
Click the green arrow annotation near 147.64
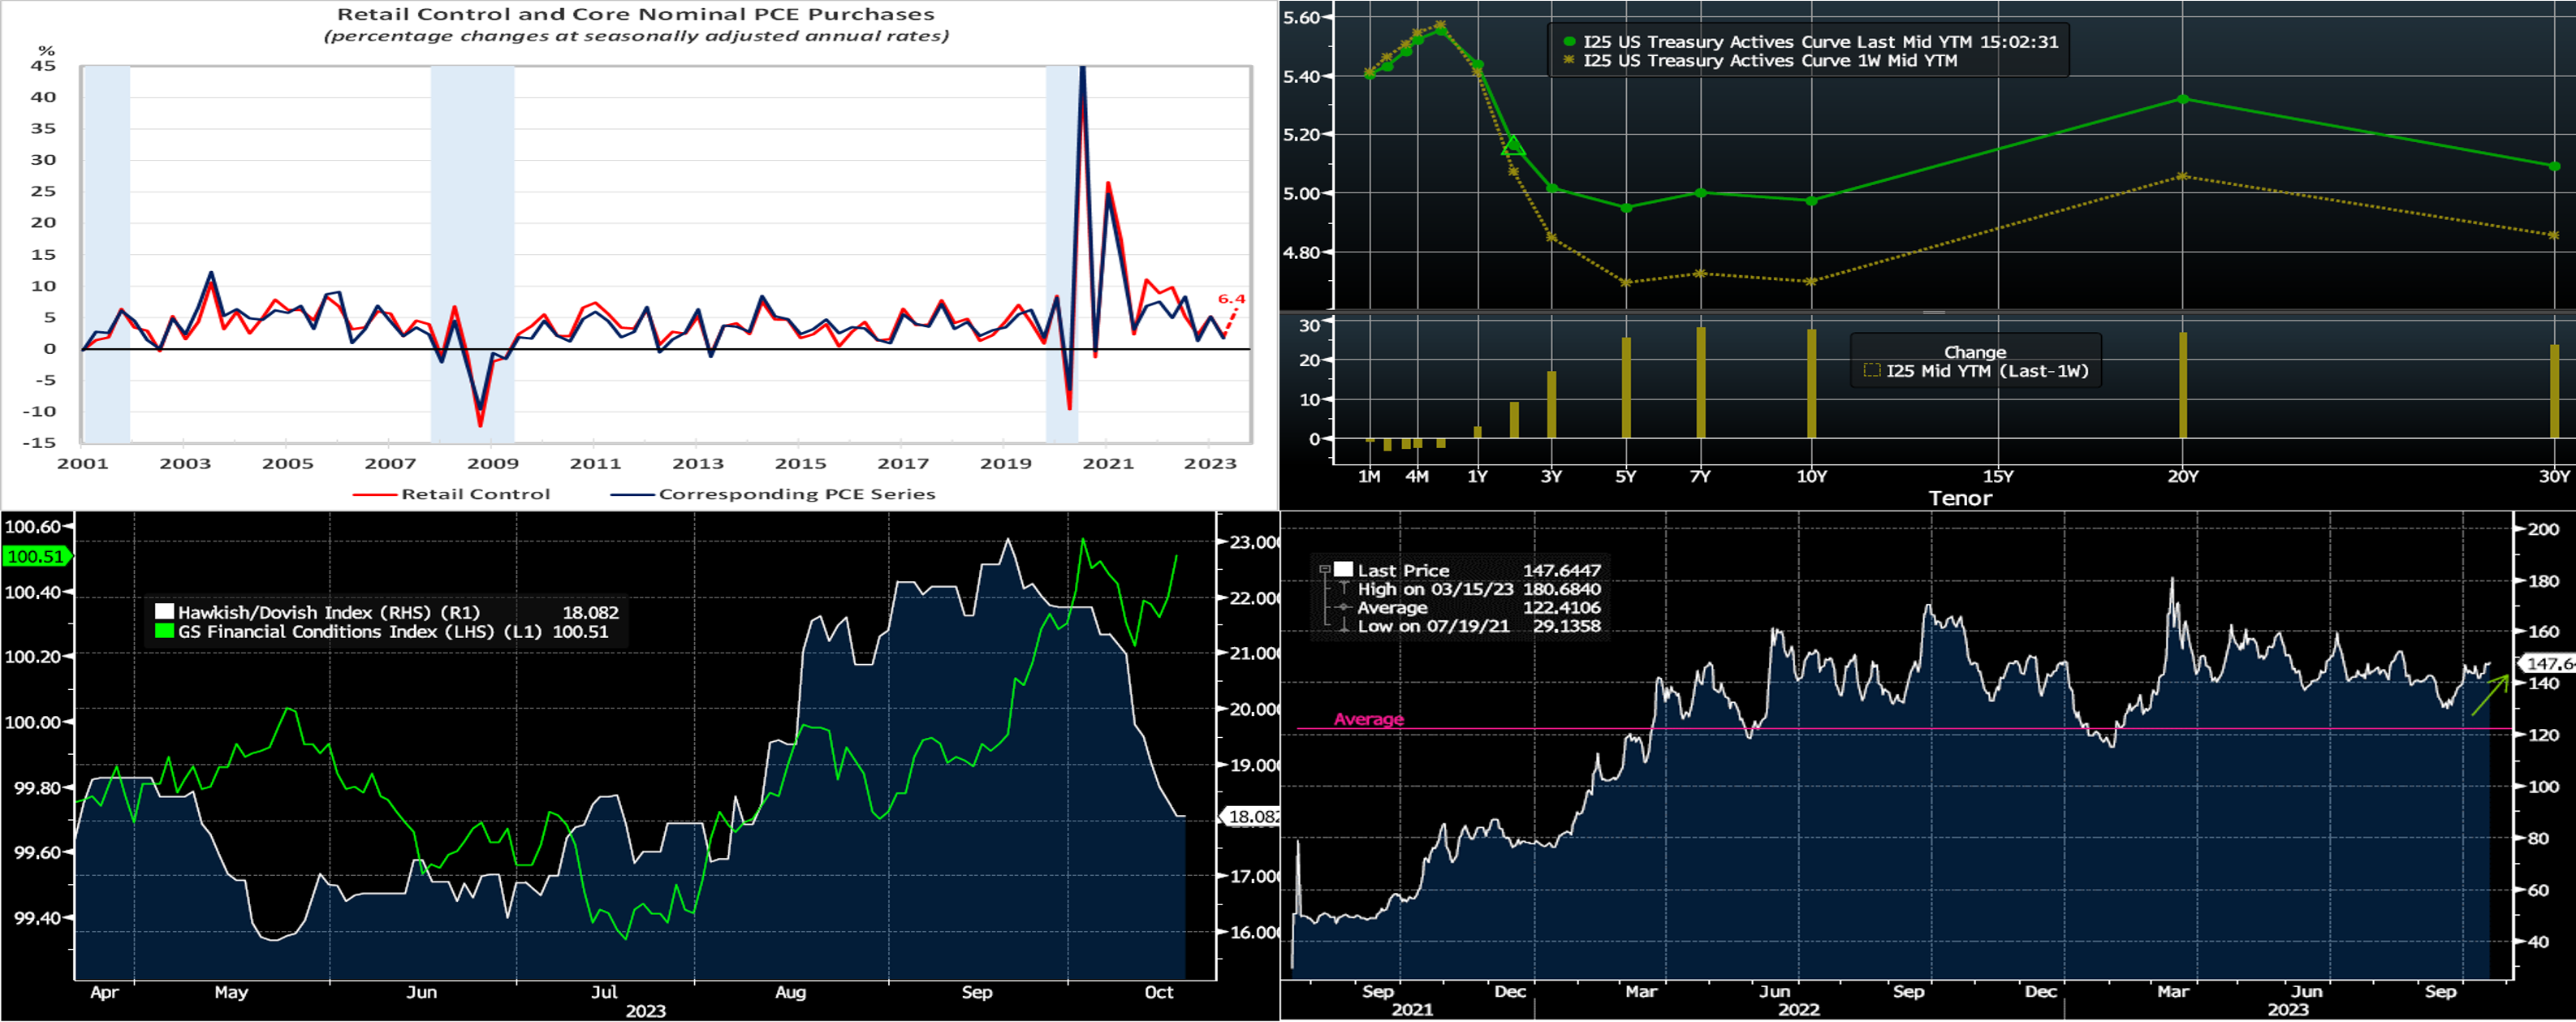pos(2489,696)
